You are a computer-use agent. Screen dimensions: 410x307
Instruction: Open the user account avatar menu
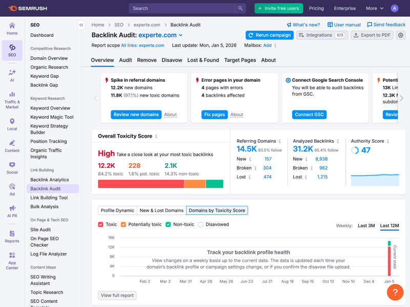click(x=395, y=8)
